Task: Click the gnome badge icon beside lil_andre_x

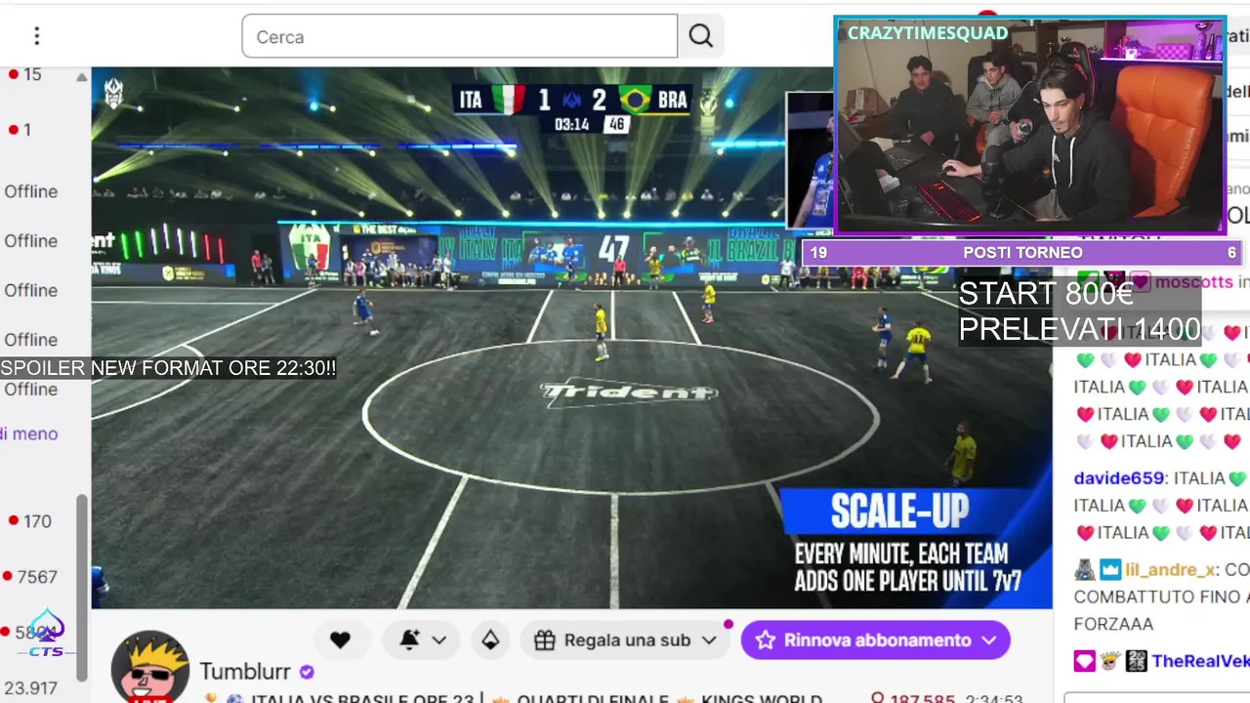Action: pyautogui.click(x=1085, y=569)
